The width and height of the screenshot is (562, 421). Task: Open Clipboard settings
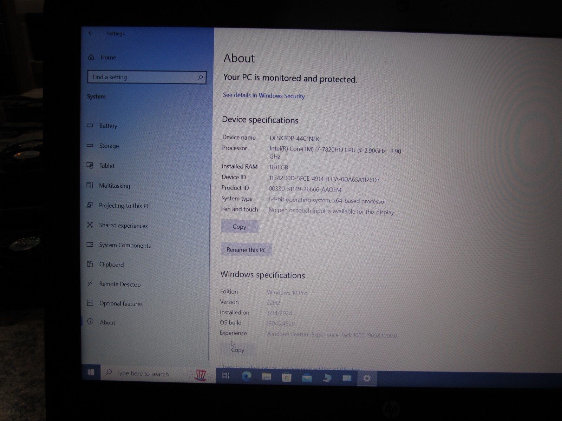pyautogui.click(x=105, y=265)
